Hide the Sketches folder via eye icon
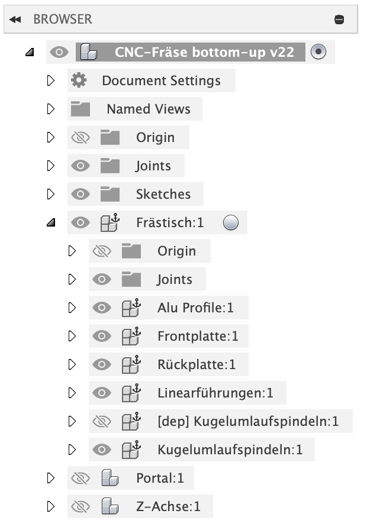Image resolution: width=367 pixels, height=530 pixels. coord(80,194)
